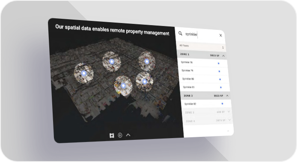297x162 pixels.
Task: Expand the Zone 4 section
Action: (207, 121)
